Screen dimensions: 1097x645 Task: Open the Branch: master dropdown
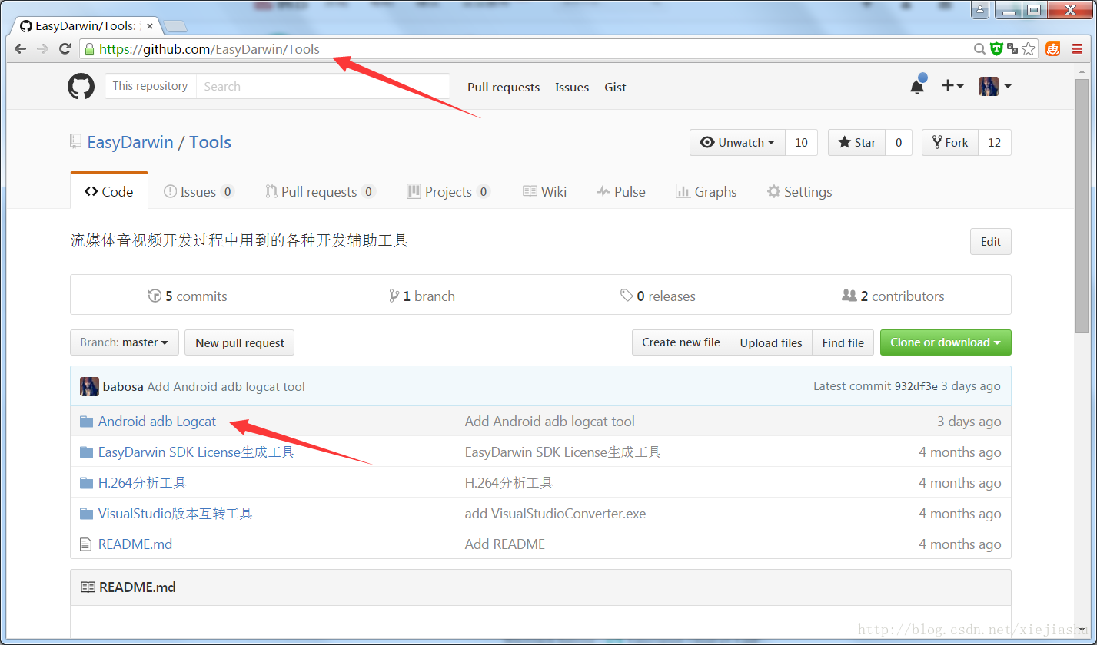coord(125,342)
